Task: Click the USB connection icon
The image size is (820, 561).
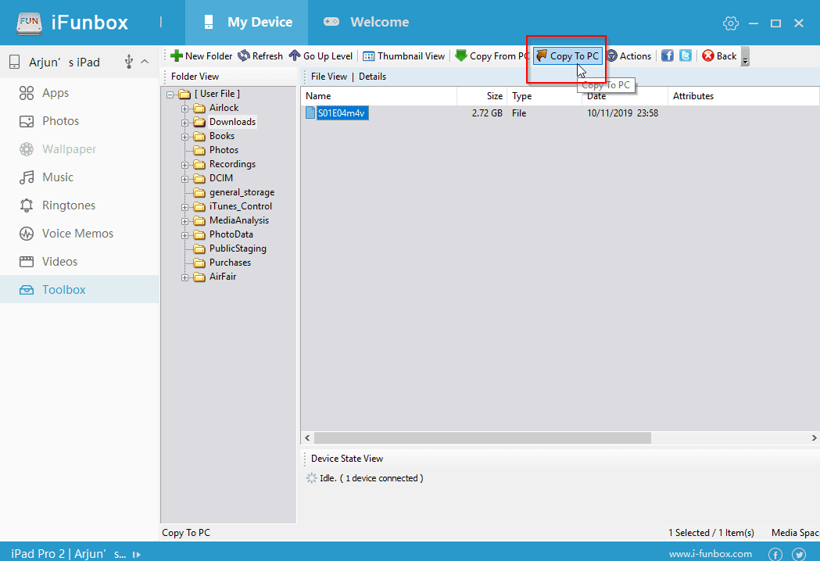Action: pos(129,63)
